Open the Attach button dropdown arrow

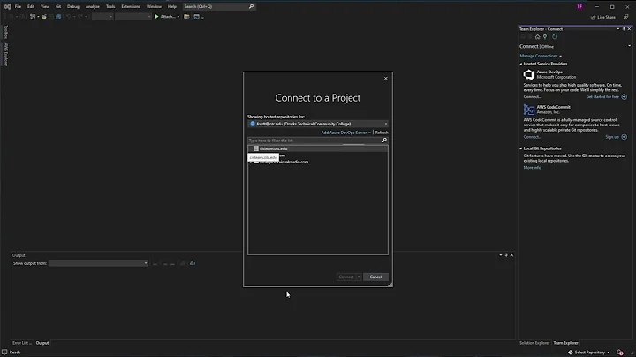(178, 17)
